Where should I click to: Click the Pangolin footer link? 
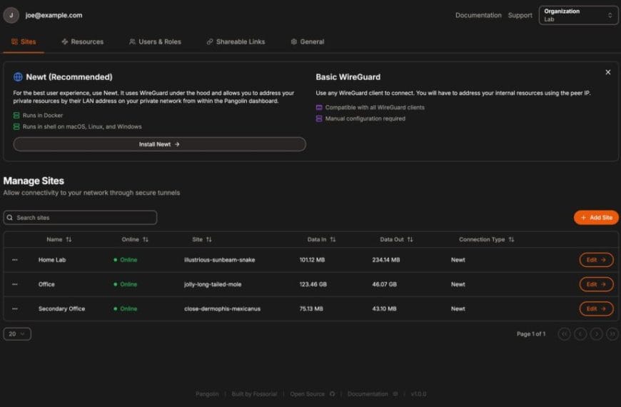207,394
